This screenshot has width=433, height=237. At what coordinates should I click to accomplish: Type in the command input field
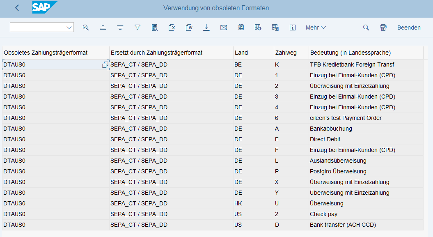click(38, 28)
